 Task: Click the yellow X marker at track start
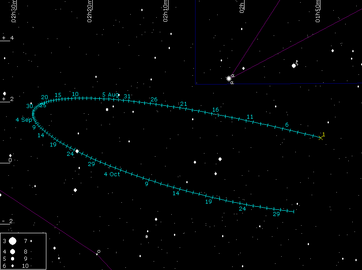pos(321,138)
